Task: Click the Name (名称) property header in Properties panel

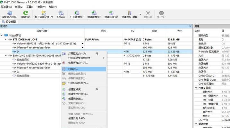Action: [197, 31]
